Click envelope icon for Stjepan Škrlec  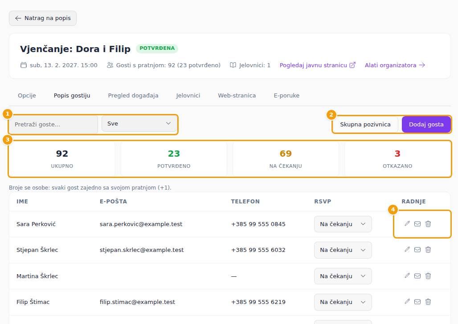[417, 250]
